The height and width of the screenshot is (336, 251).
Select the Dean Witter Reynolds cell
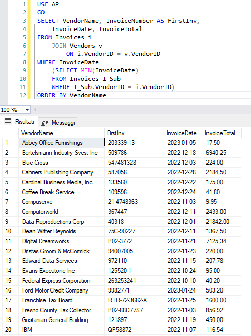[x=62, y=231]
